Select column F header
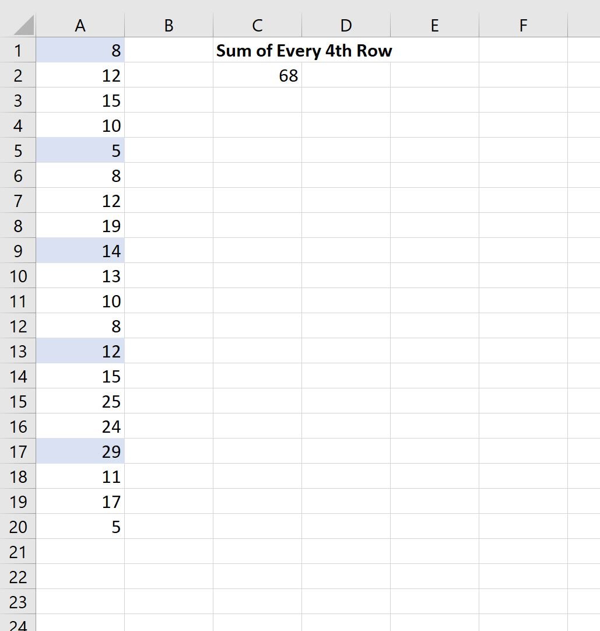 pos(523,25)
